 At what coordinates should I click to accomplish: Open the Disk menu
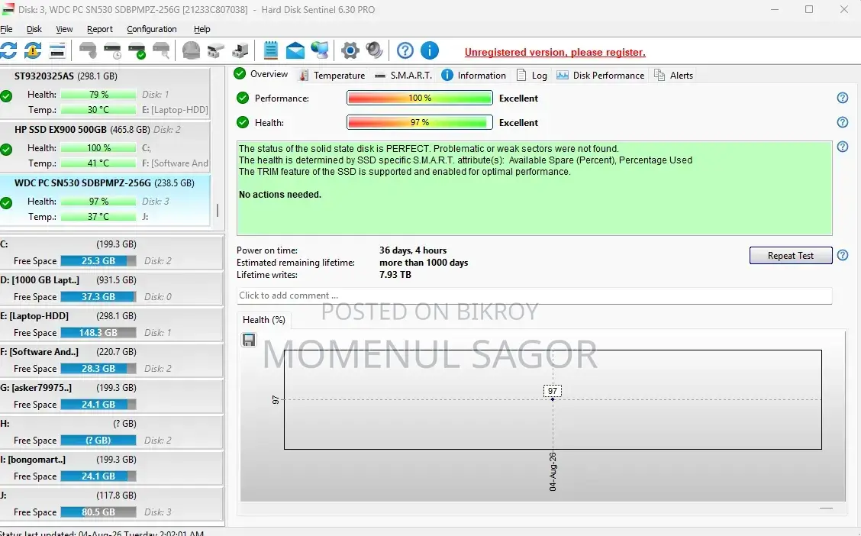point(34,29)
